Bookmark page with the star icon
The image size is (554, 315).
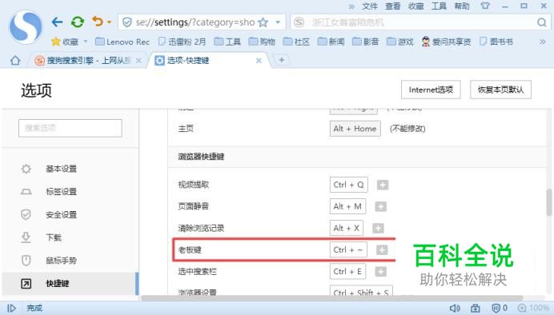pos(263,22)
